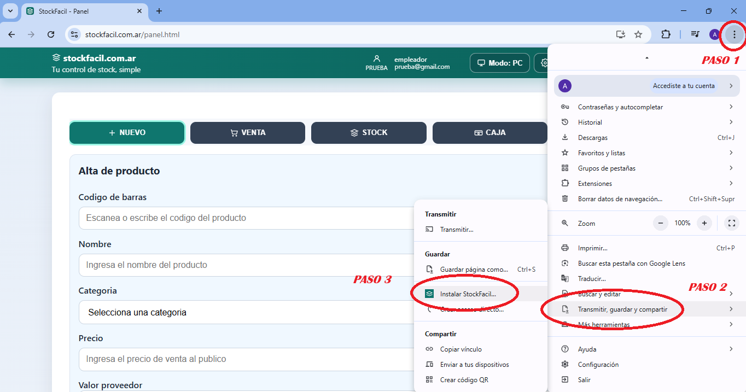The width and height of the screenshot is (746, 392).
Task: Click the stockfacil.com.ar logo
Action: click(x=94, y=58)
